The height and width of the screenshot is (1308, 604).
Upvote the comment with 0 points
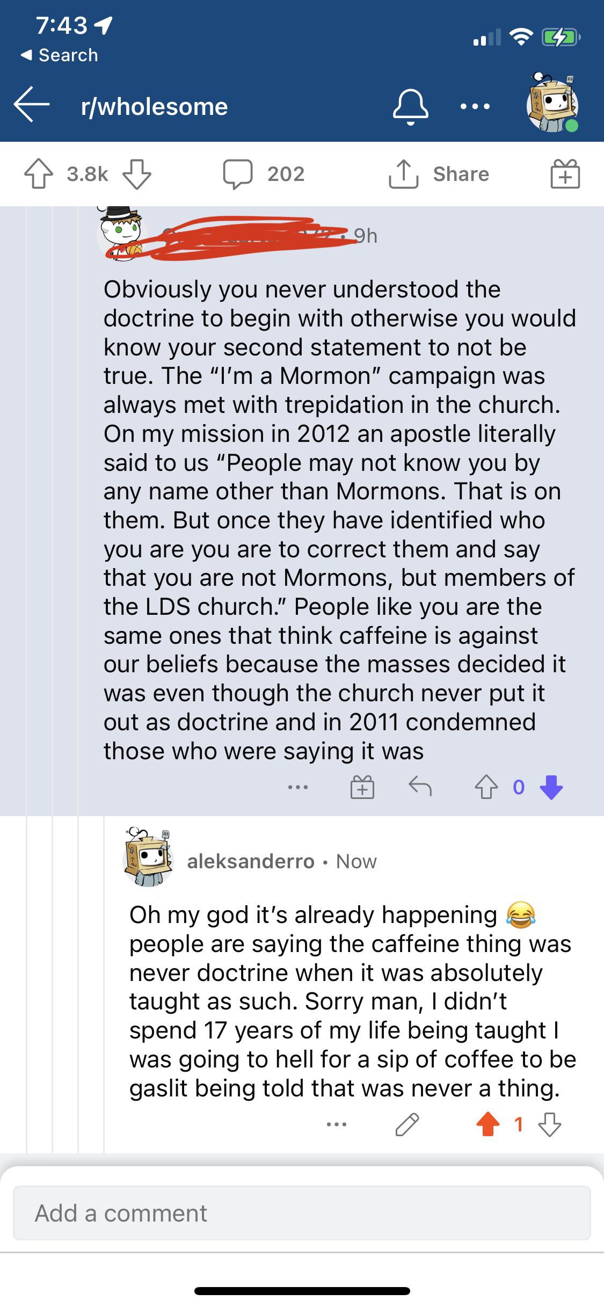pos(486,788)
